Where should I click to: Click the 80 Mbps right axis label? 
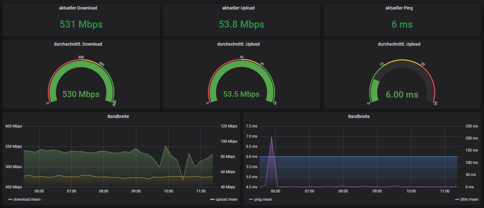tap(228, 157)
